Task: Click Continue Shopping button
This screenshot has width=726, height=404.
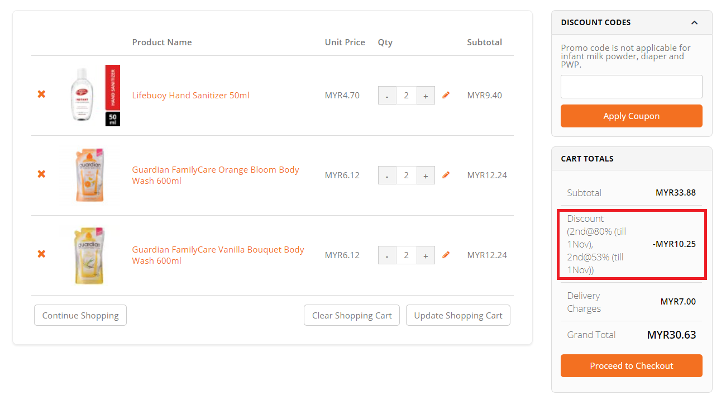Action: point(80,315)
